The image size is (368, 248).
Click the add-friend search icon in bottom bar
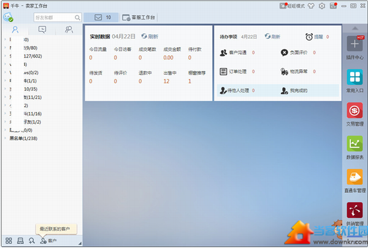pyautogui.click(x=32, y=241)
